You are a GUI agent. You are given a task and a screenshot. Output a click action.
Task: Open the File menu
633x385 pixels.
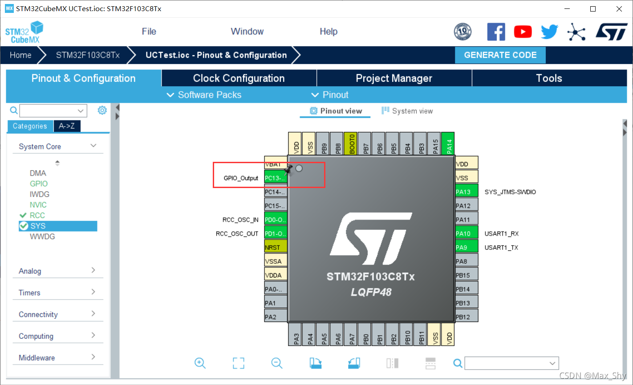click(x=149, y=32)
